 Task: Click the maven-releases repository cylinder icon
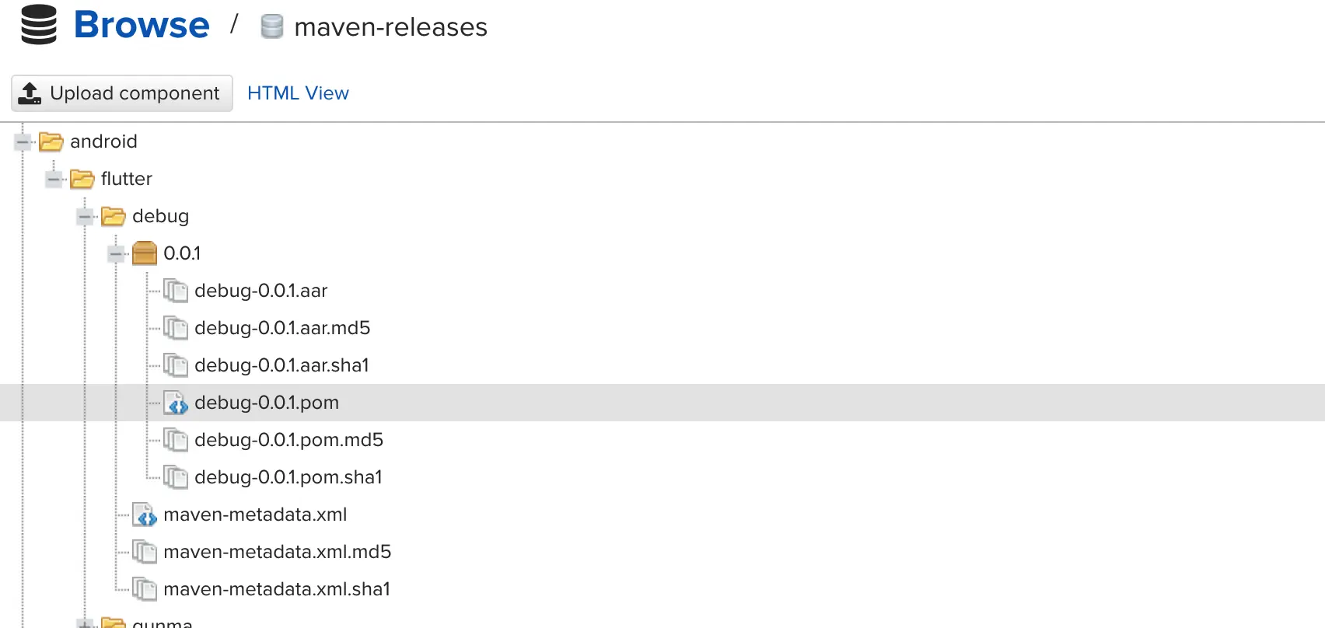[x=271, y=26]
